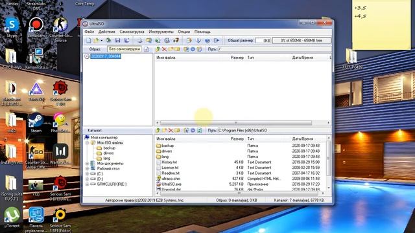Click the Open file folder toolbar icon
415x233 pixels.
(96, 40)
